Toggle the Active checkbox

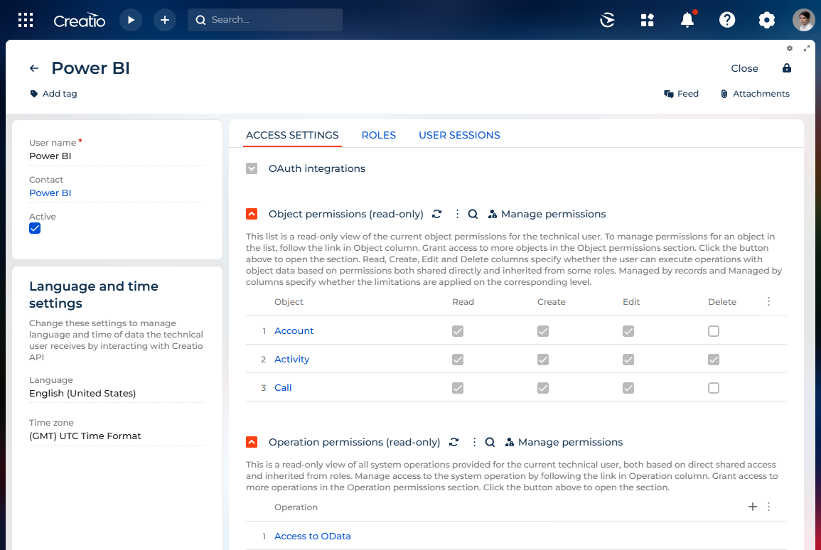click(x=35, y=228)
